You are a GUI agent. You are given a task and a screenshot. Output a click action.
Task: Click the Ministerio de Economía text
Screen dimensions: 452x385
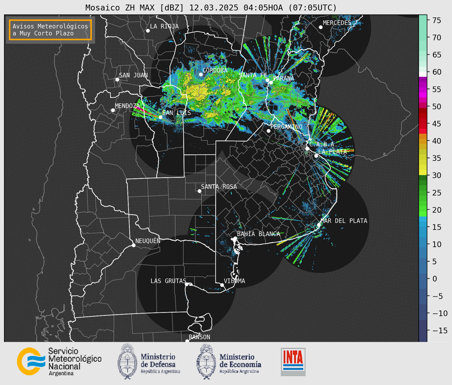[x=240, y=363]
